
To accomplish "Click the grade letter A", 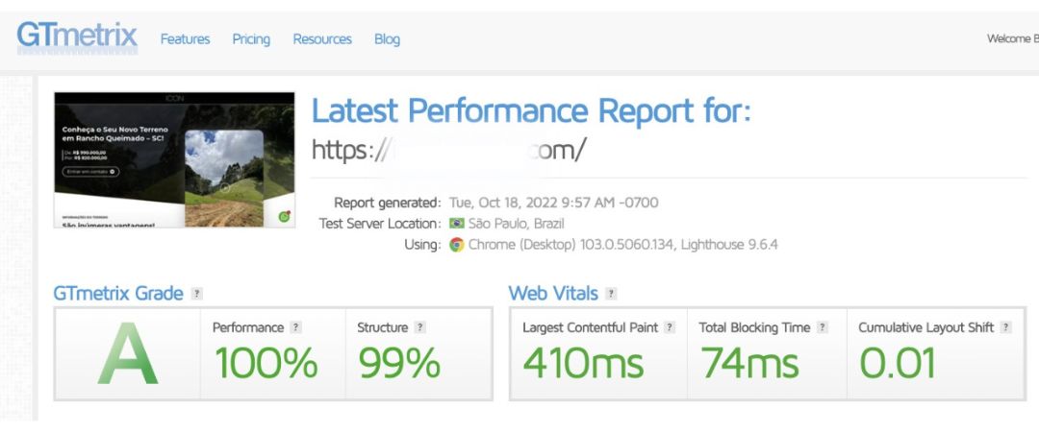I will pyautogui.click(x=127, y=354).
